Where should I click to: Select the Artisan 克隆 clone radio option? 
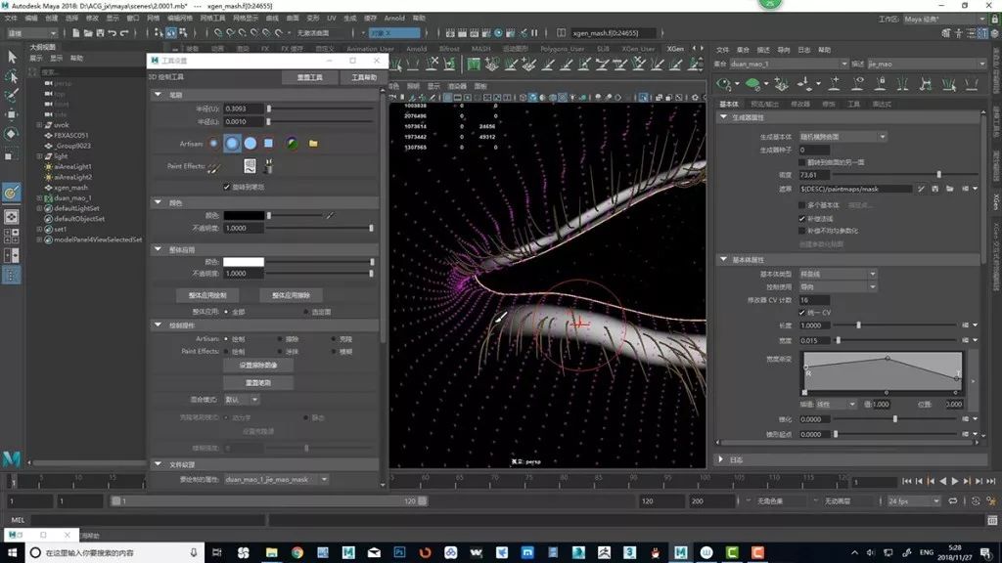(334, 339)
